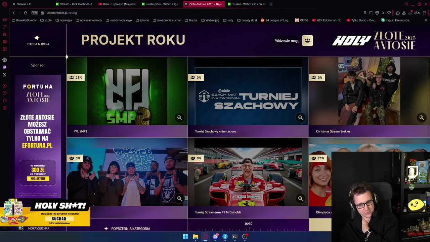Open History clock icon in sidebar

click(5, 93)
